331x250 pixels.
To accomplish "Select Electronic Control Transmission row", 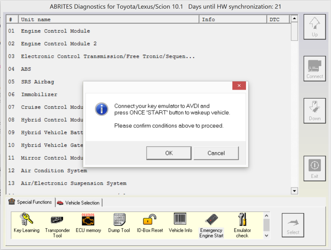I will coord(149,56).
